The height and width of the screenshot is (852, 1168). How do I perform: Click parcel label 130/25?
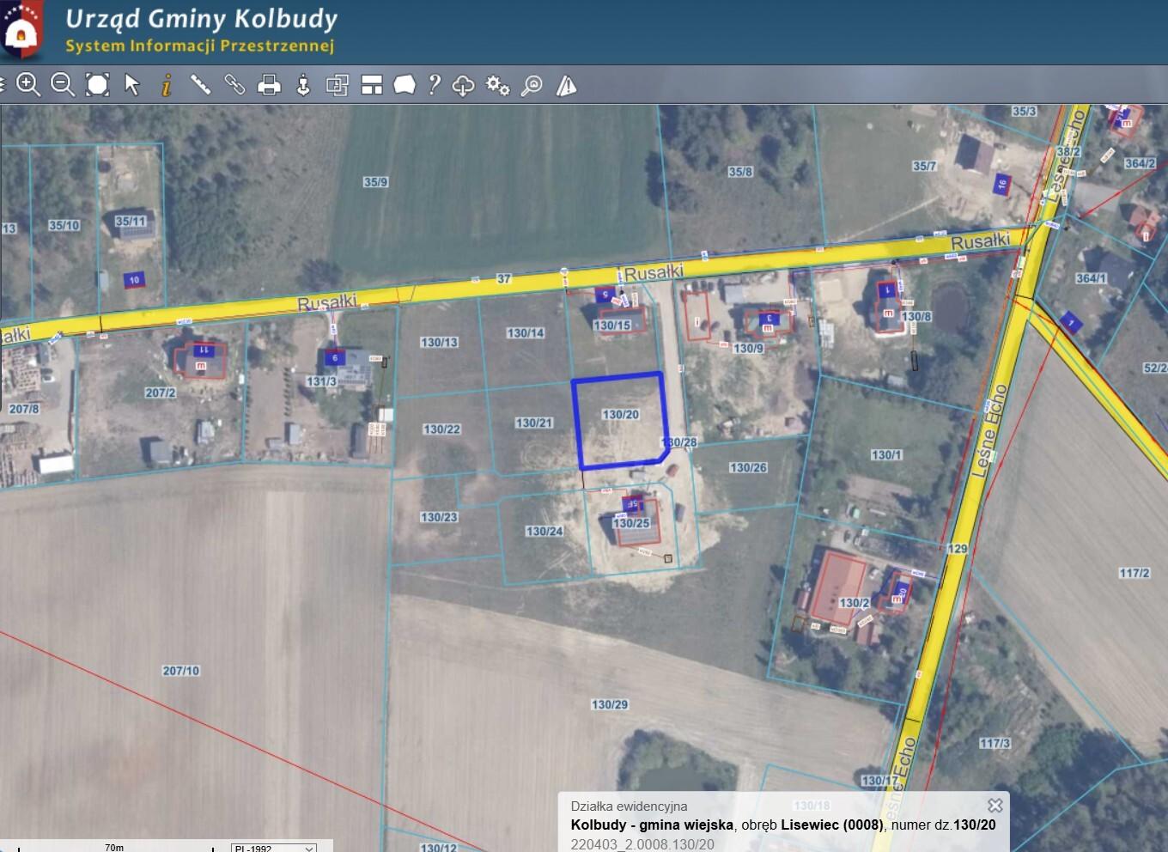tap(631, 523)
